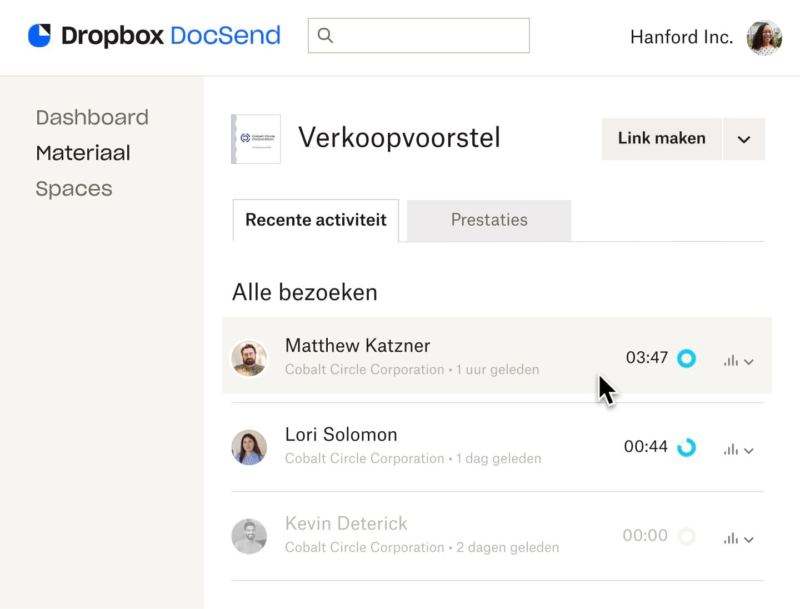Click Matthew Katzner's completion ring indicator
Viewport: 800px width, 609px height.
tap(687, 358)
